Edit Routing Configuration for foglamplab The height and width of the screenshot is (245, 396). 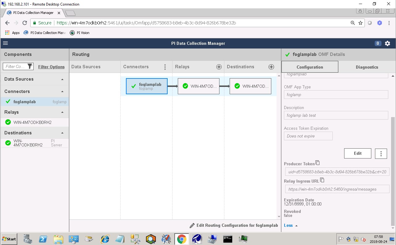234,226
